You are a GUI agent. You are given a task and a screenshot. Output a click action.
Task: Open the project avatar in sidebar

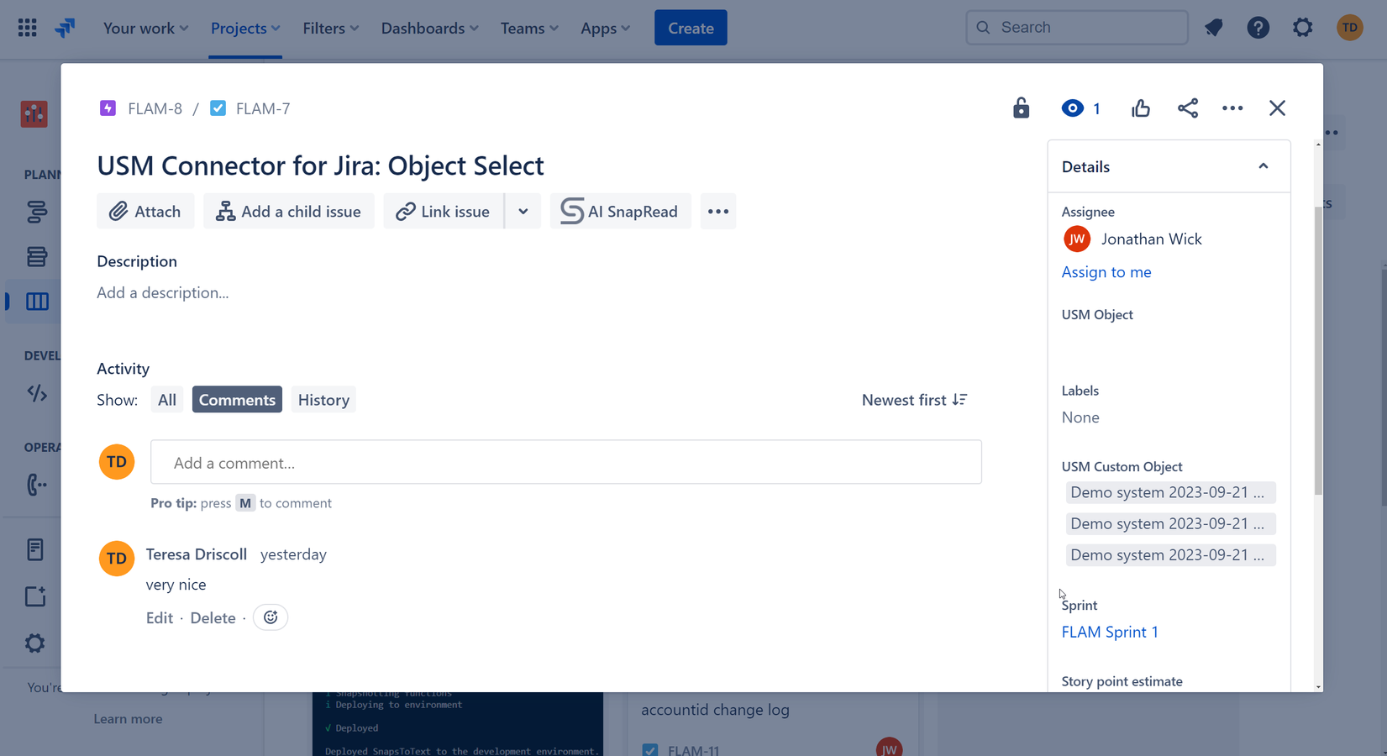pos(34,113)
